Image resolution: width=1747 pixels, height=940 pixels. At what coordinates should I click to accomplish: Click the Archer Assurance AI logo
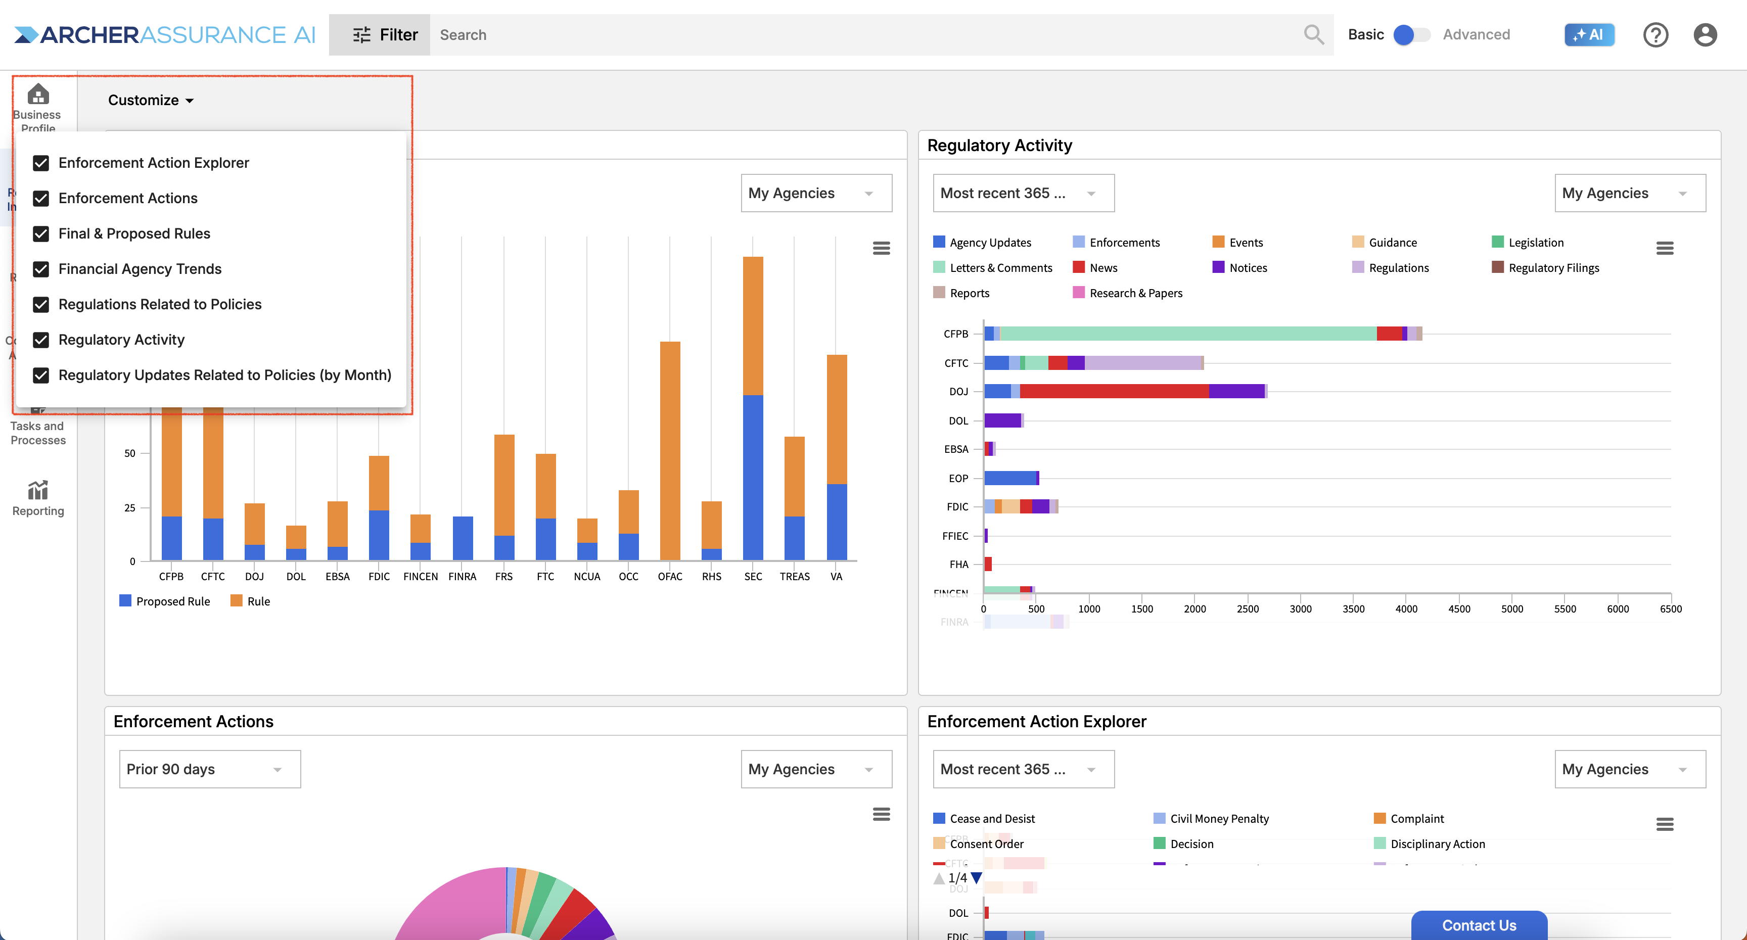coord(165,34)
